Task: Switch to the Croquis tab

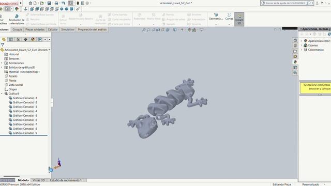Action: pyautogui.click(x=17, y=29)
